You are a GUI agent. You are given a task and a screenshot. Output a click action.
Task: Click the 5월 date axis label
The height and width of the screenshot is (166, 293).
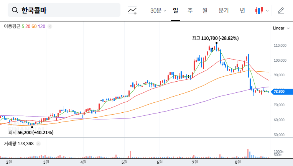click(124, 162)
